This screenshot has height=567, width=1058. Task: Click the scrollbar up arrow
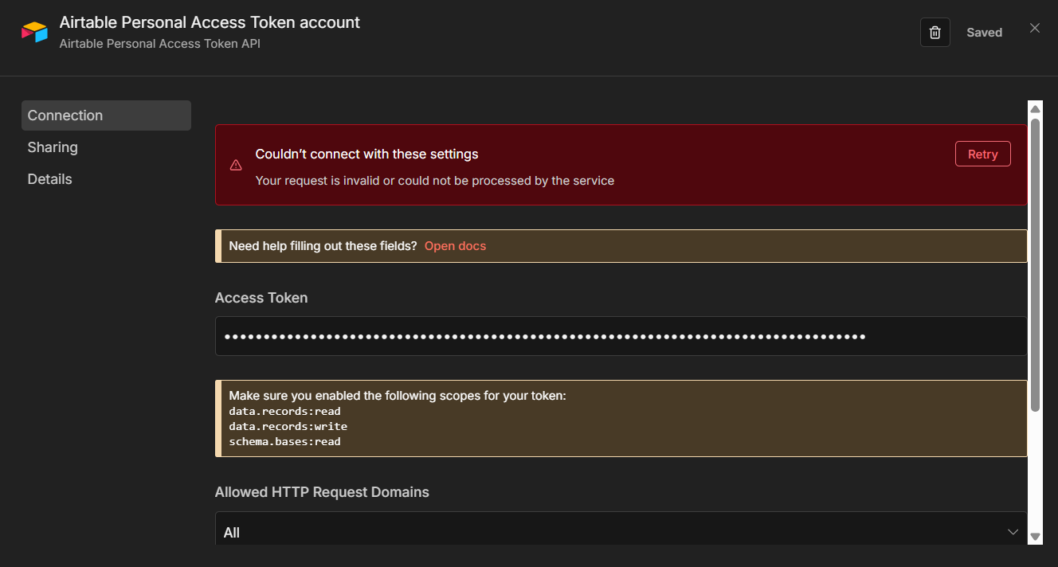[x=1035, y=108]
